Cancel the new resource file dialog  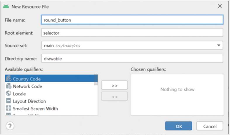tap(210, 126)
